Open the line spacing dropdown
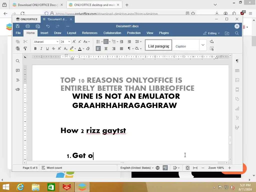Image resolution: width=256 pixels, height=192 pixels. tap(138, 42)
